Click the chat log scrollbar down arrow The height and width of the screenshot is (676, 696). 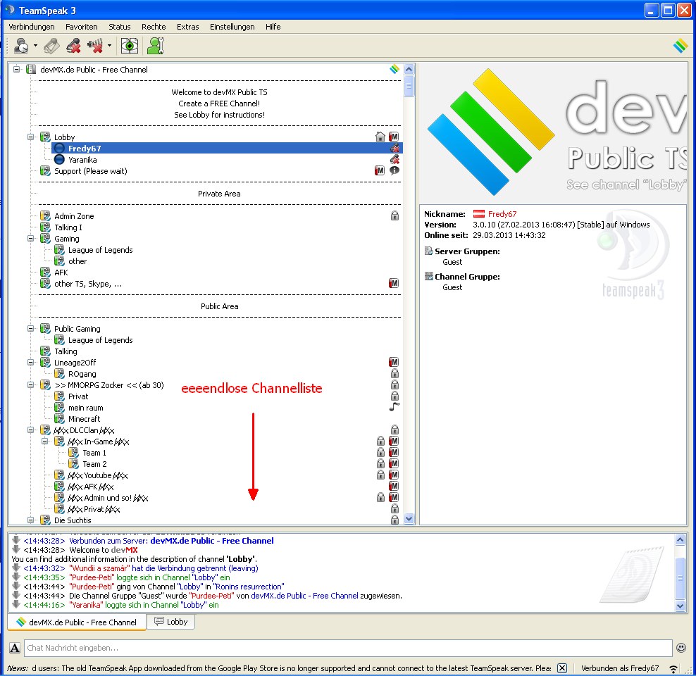tap(680, 606)
